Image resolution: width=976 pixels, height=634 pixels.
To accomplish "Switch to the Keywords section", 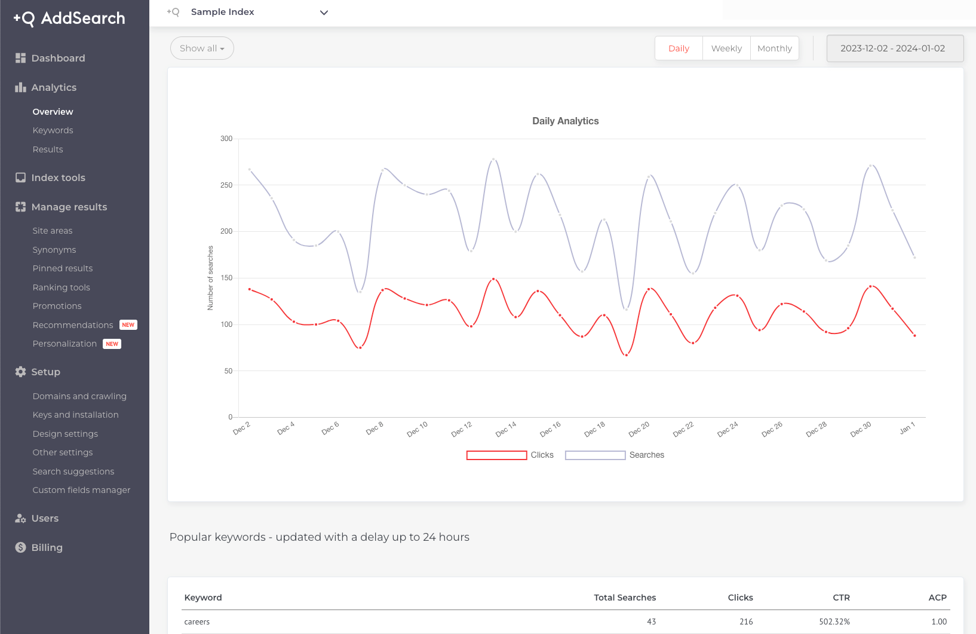I will [x=53, y=130].
